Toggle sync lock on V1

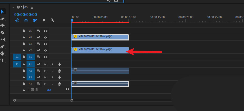[38, 57]
